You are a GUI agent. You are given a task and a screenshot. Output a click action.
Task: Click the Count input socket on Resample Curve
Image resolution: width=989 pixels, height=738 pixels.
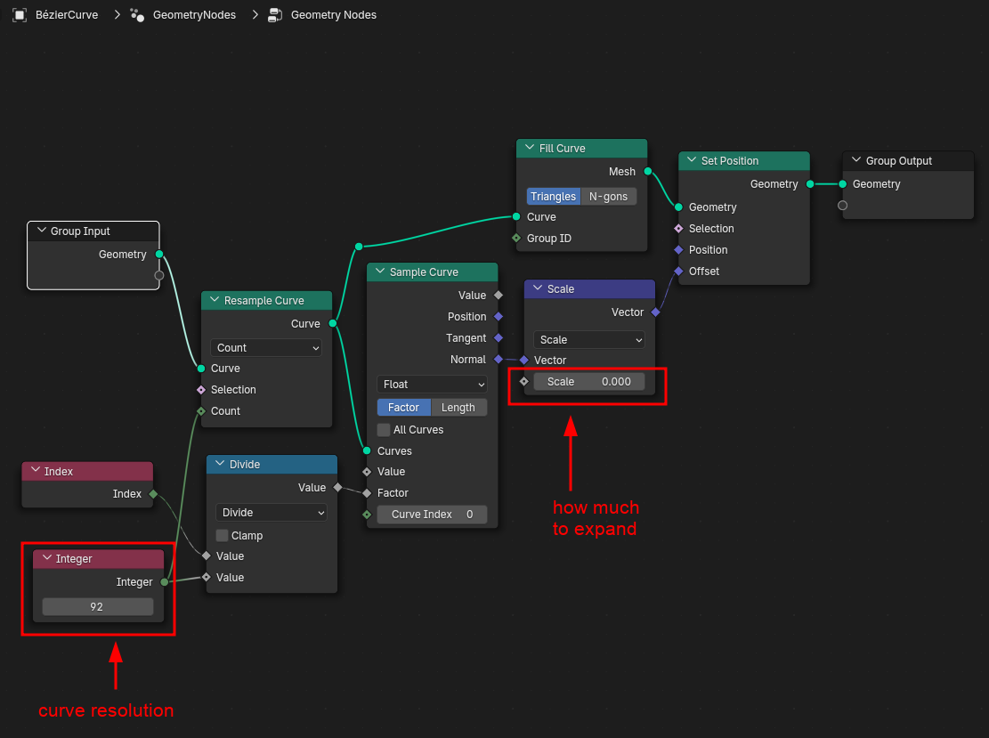click(x=201, y=411)
